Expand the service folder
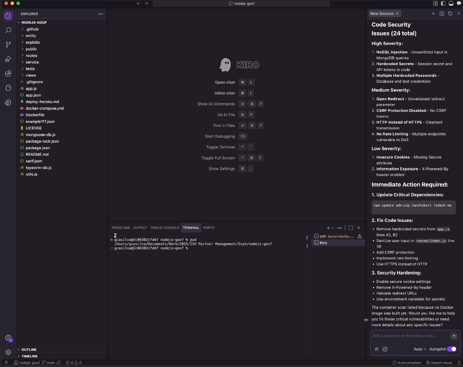Viewport: 463px width, 367px height. [x=62, y=62]
